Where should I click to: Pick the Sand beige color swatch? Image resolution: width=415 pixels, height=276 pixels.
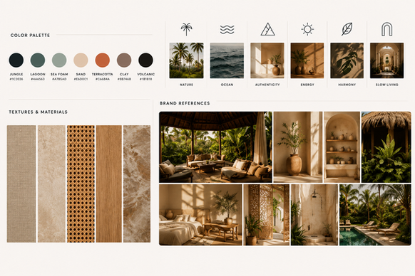(81, 60)
